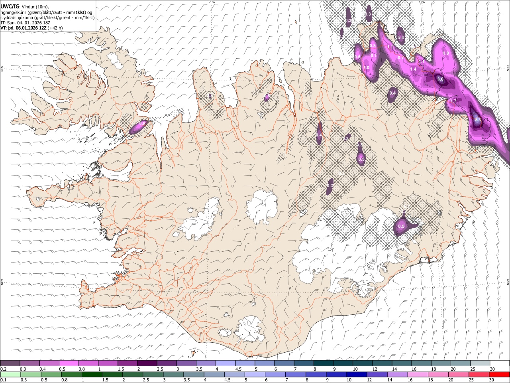This screenshot has width=510, height=383.
Task: Select the darkest green rain swatch between 1 and 1.5
Action: pos(92,374)
